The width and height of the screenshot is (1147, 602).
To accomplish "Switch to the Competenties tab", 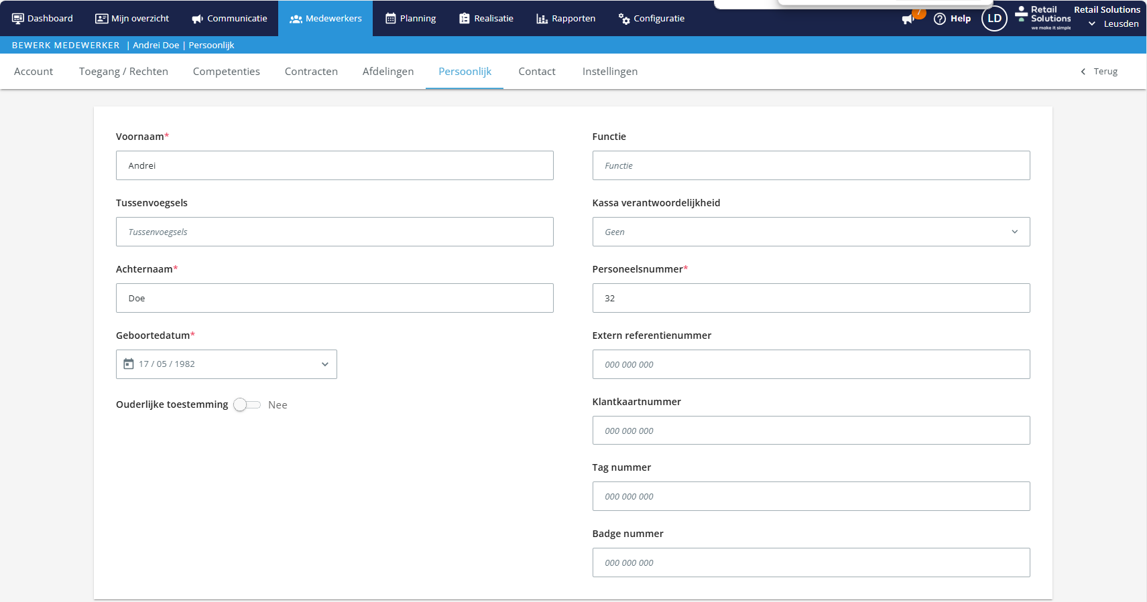I will pos(227,72).
